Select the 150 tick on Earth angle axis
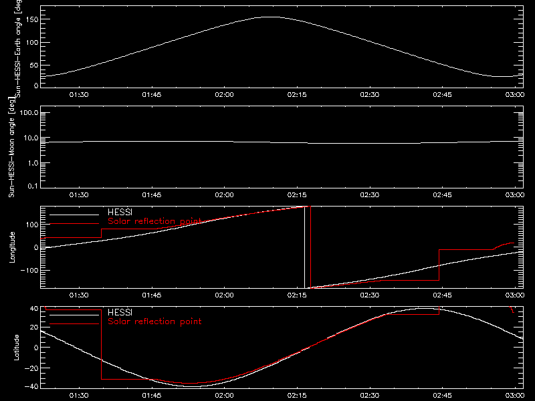This screenshot has height=401, width=535. (x=33, y=20)
